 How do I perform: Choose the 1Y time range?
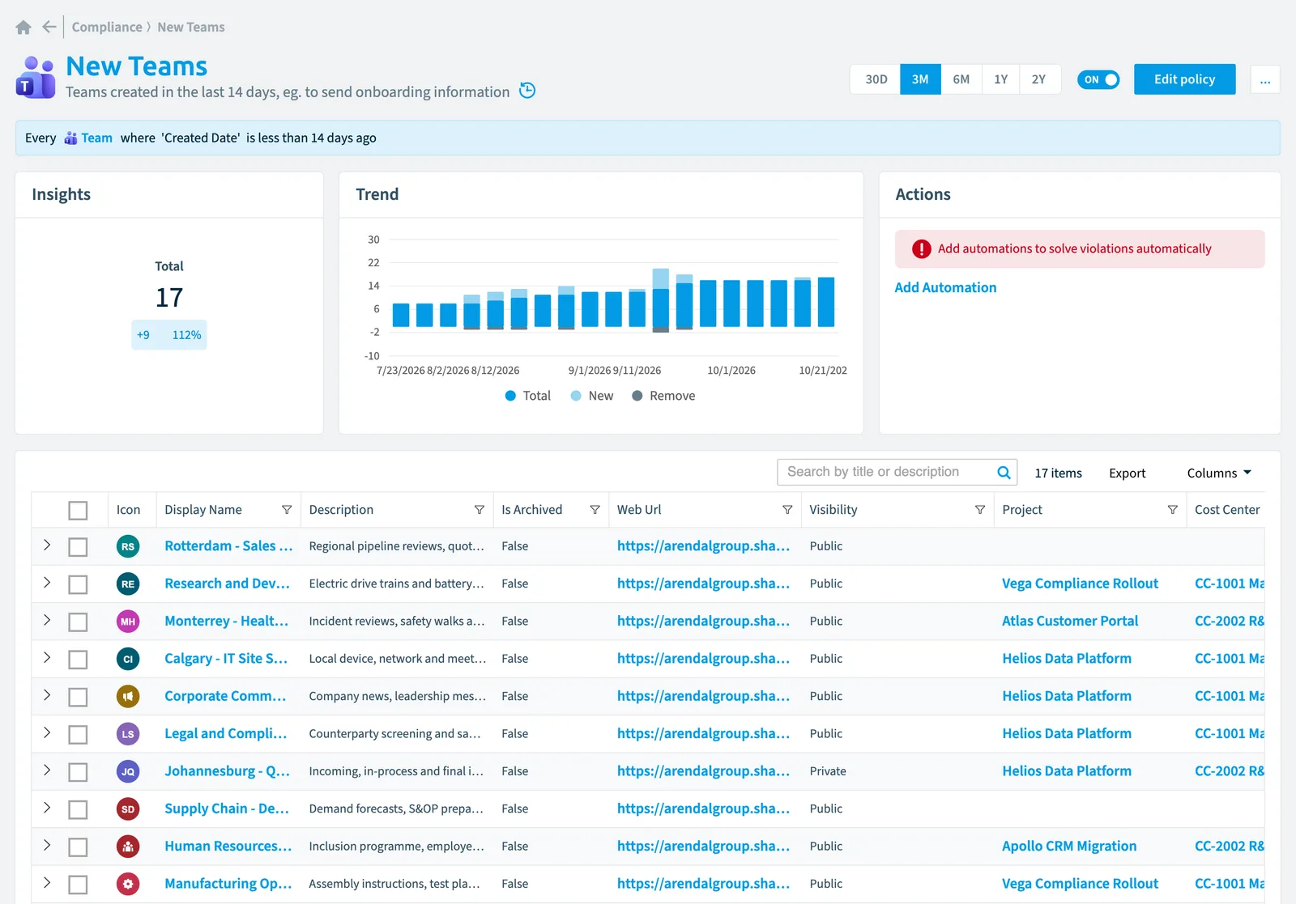(1001, 79)
